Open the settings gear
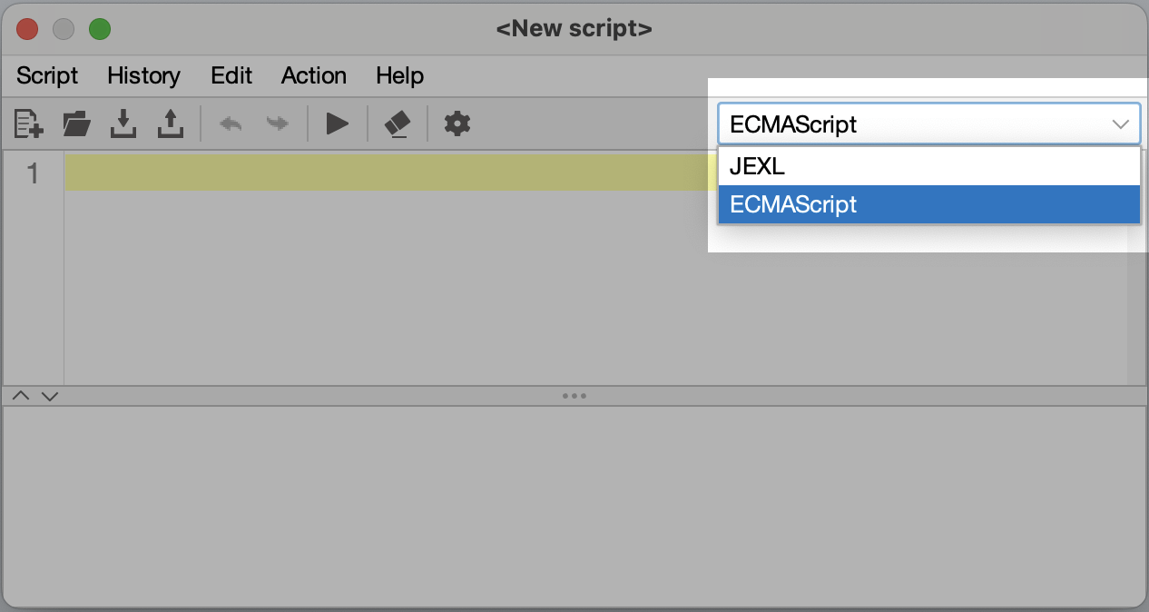This screenshot has height=612, width=1149. 457,123
